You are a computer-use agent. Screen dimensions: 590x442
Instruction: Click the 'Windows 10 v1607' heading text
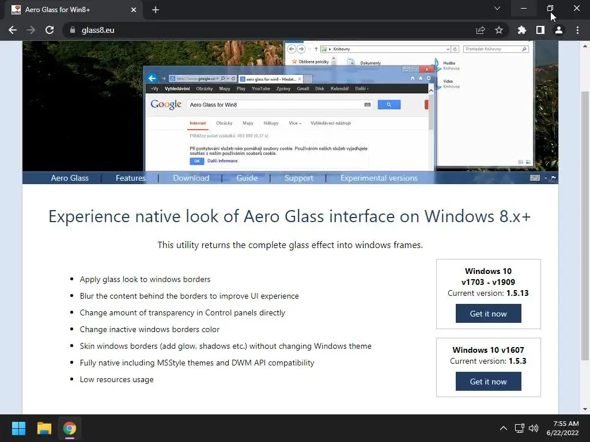click(488, 350)
